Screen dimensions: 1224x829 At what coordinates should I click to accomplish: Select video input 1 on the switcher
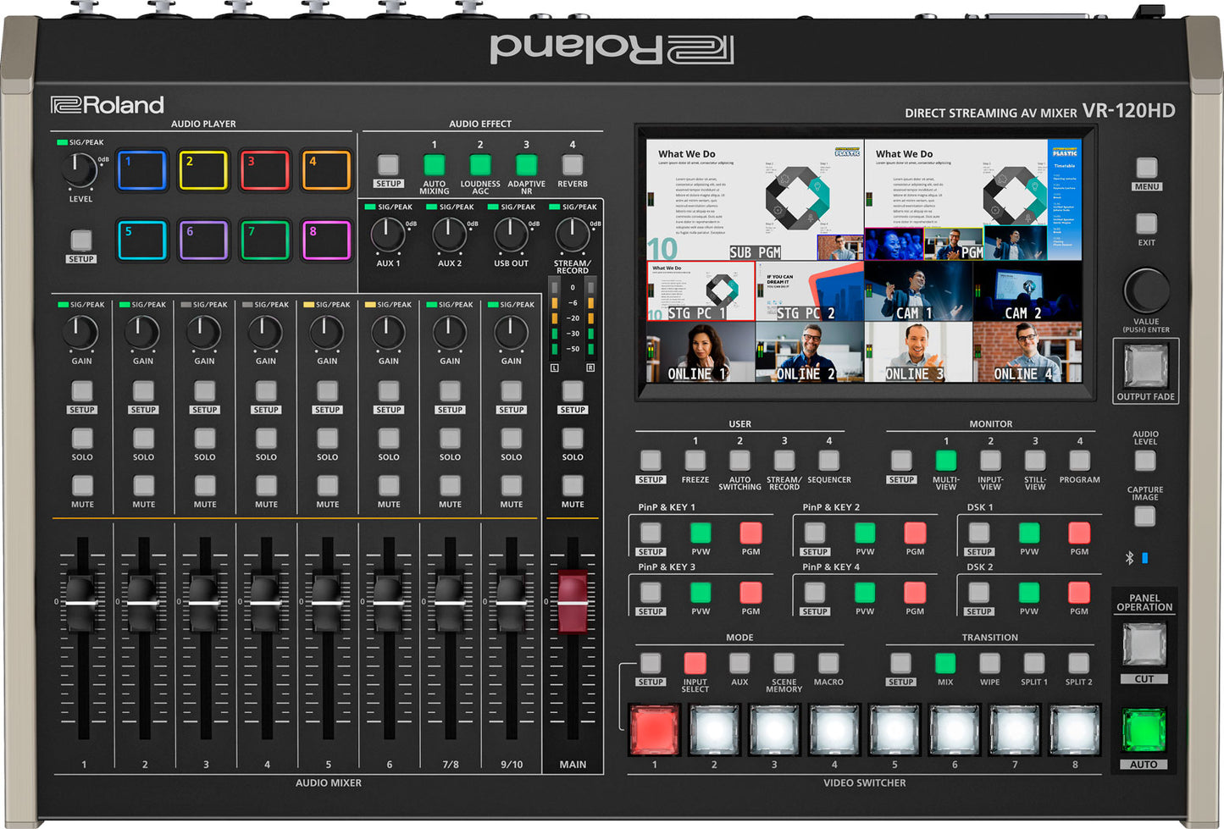653,728
